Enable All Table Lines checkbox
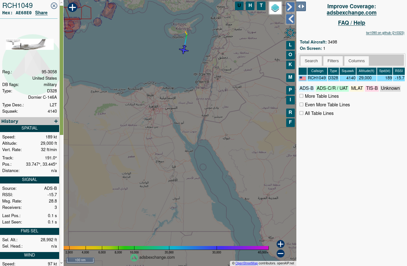This screenshot has height=266, width=407. pos(301,113)
